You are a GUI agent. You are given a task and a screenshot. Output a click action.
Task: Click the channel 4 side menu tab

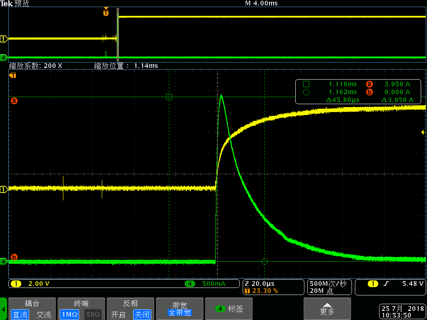tap(3, 309)
